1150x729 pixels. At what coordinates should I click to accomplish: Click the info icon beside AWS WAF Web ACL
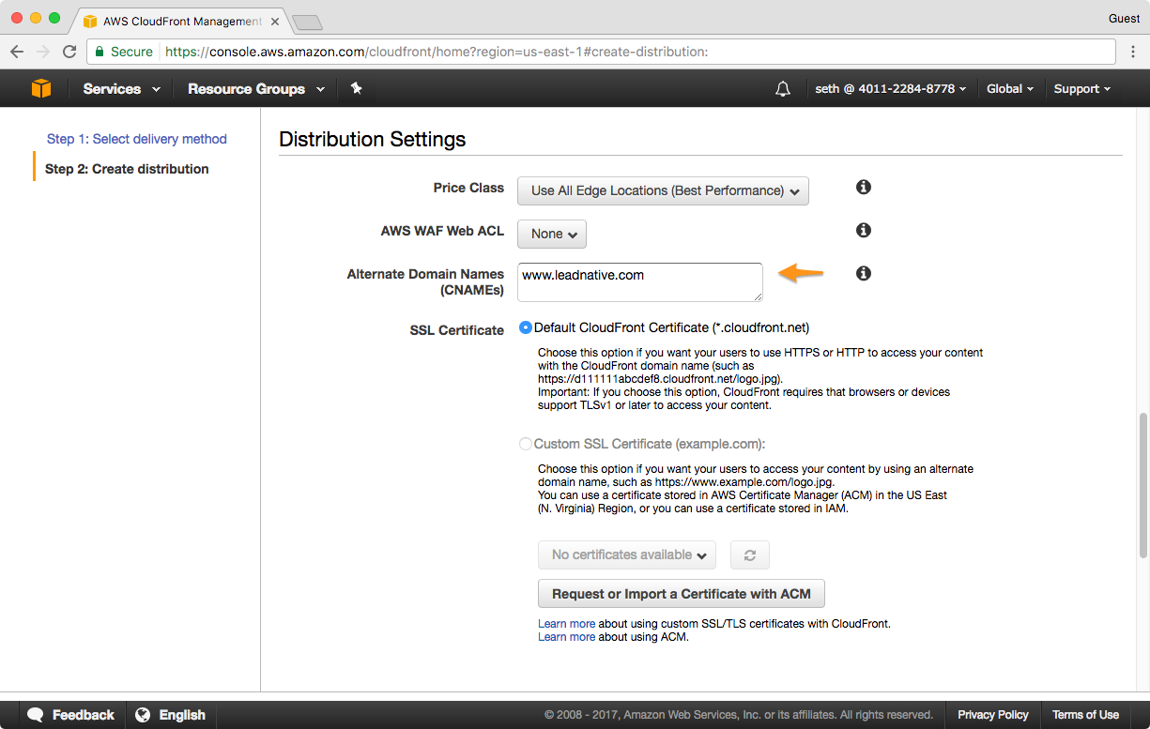tap(864, 230)
